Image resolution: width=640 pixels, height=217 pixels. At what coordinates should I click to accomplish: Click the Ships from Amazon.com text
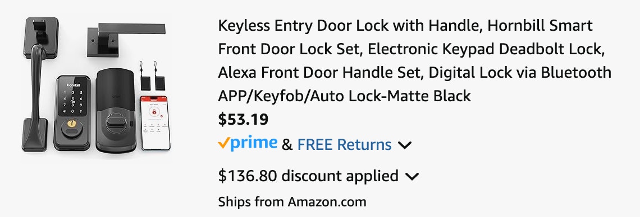(x=292, y=201)
